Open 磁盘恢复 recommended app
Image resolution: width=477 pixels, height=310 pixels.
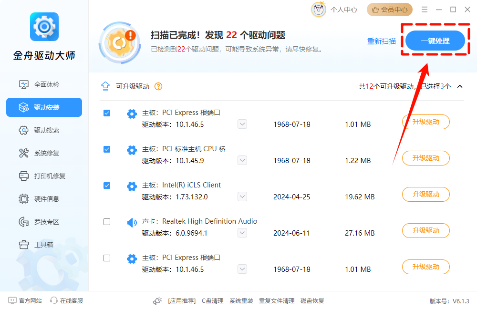click(x=312, y=301)
